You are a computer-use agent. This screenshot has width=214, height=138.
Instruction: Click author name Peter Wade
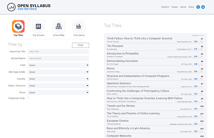pos(111,131)
